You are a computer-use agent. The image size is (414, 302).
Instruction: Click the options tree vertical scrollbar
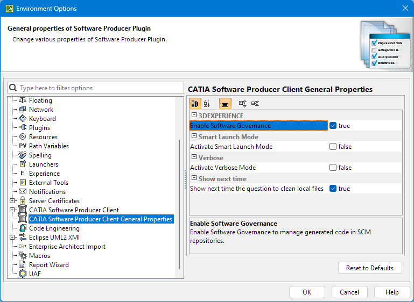coord(180,204)
